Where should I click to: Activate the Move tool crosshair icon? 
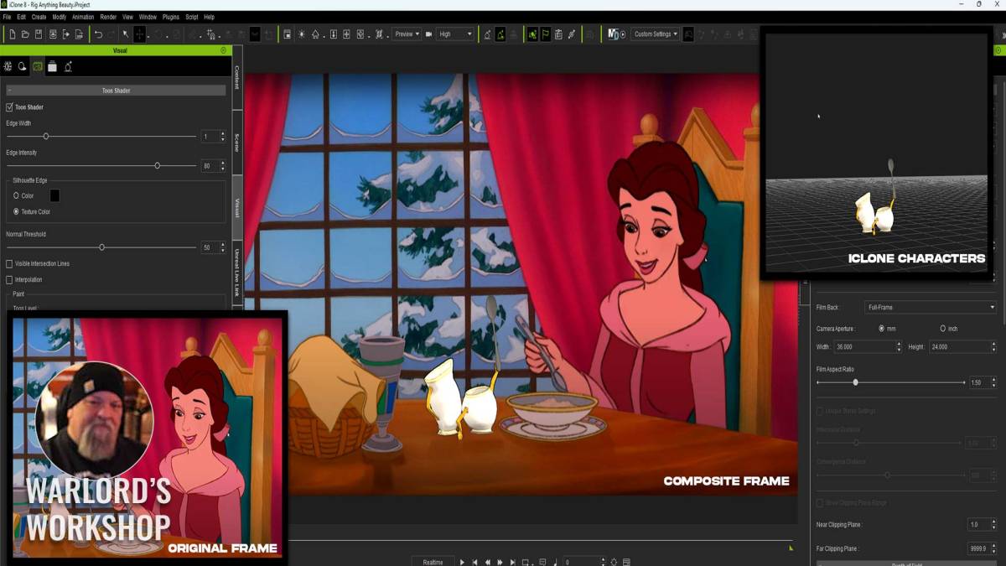click(x=139, y=34)
